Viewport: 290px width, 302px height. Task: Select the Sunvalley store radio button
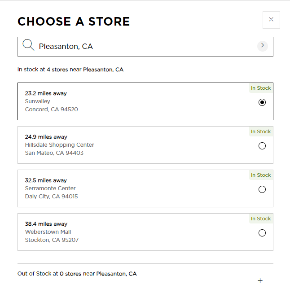pyautogui.click(x=262, y=102)
